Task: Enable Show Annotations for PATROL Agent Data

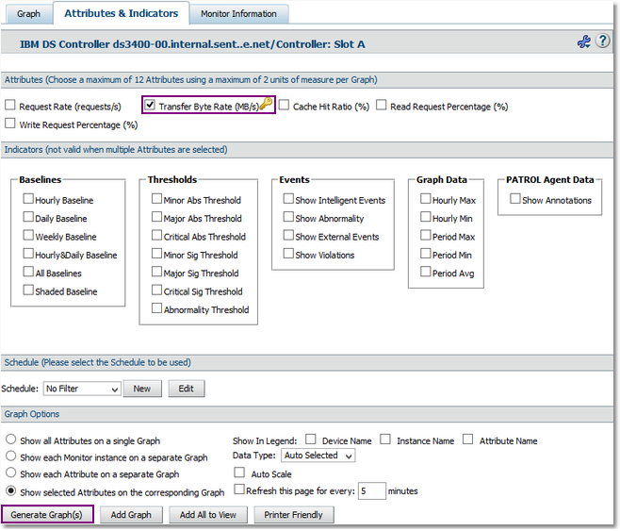Action: (514, 199)
